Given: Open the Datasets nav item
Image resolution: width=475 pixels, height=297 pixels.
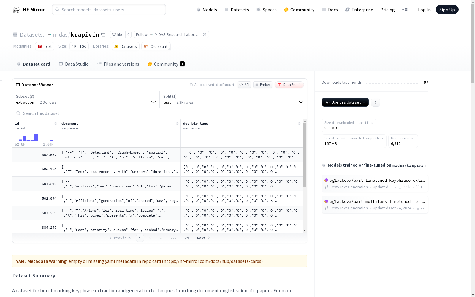Looking at the screenshot, I should pyautogui.click(x=237, y=10).
